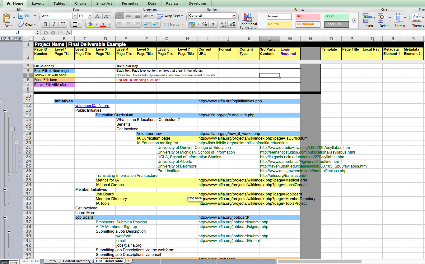Toggle italic formatting

pyautogui.click(x=54, y=24)
